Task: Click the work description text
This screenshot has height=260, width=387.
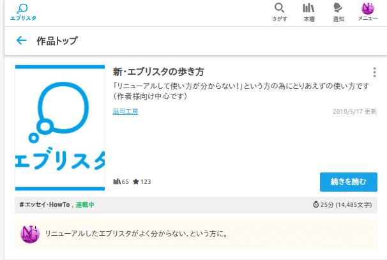Action: (x=241, y=91)
